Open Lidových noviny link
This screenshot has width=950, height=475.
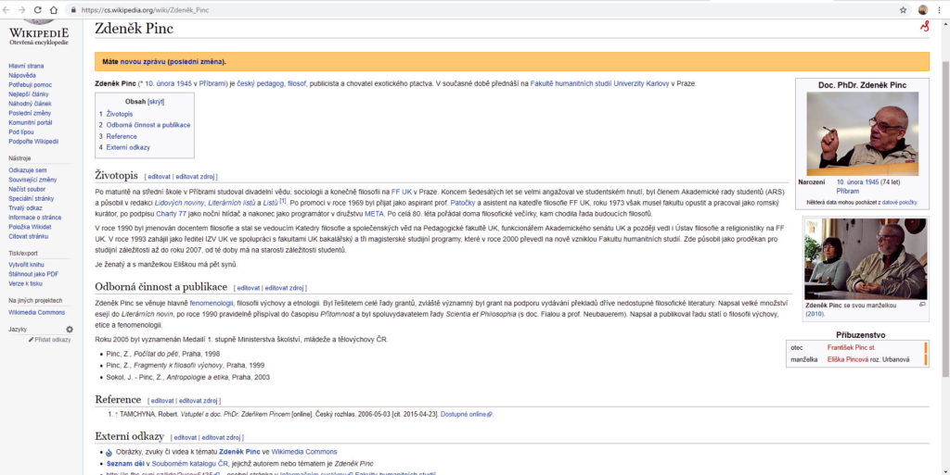pos(179,203)
